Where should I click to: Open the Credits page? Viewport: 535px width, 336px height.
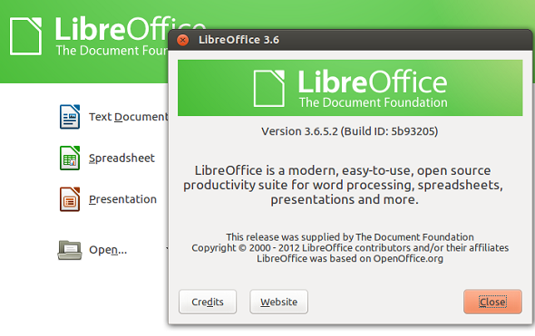[x=208, y=302]
